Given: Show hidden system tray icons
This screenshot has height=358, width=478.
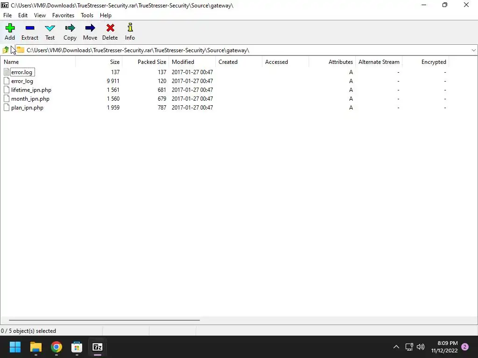Looking at the screenshot, I should (396, 347).
